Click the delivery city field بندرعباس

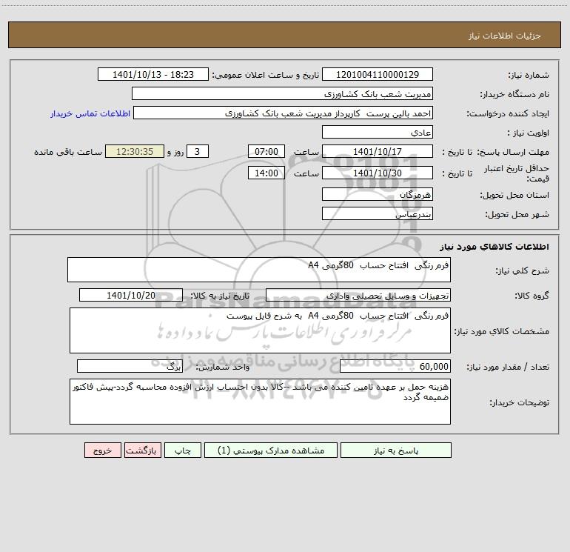378,213
